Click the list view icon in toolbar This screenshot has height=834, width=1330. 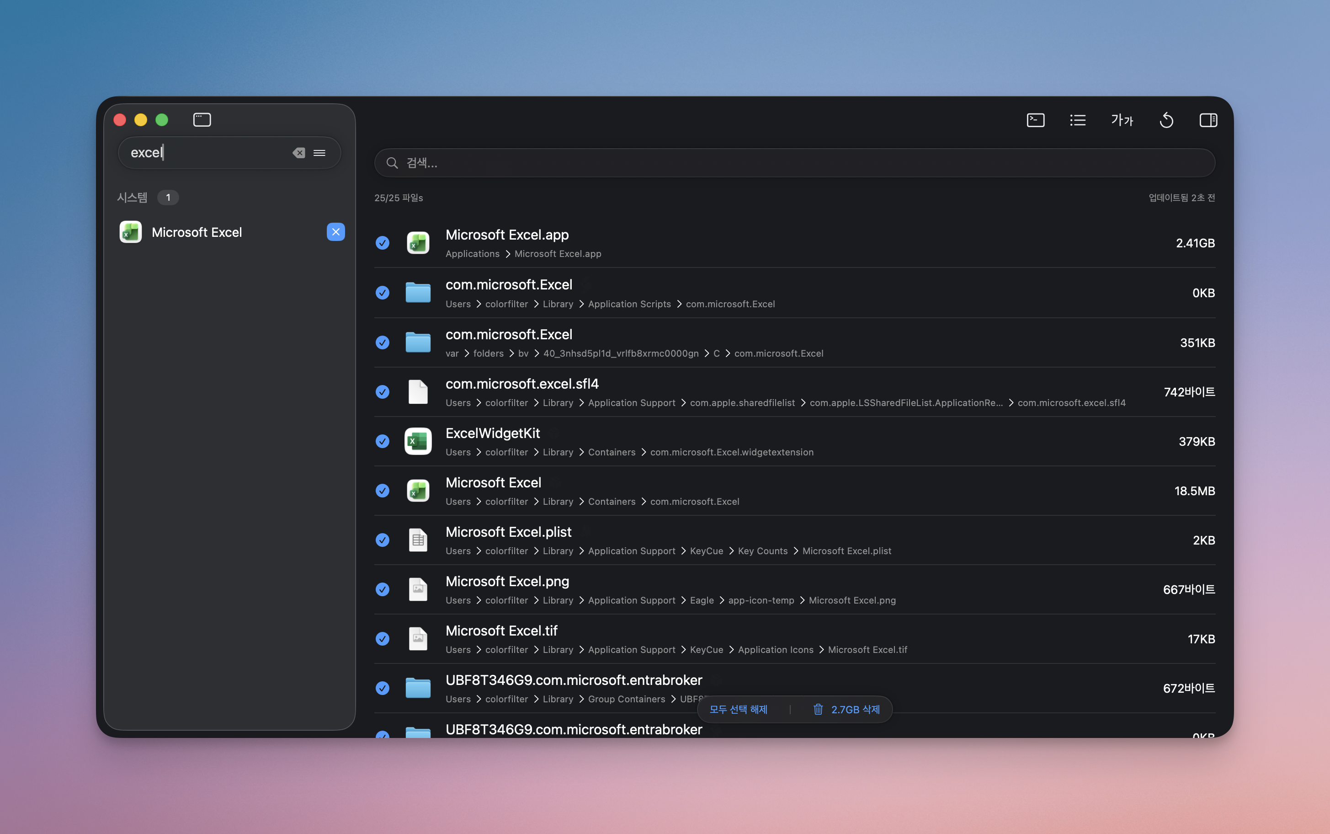(1078, 120)
